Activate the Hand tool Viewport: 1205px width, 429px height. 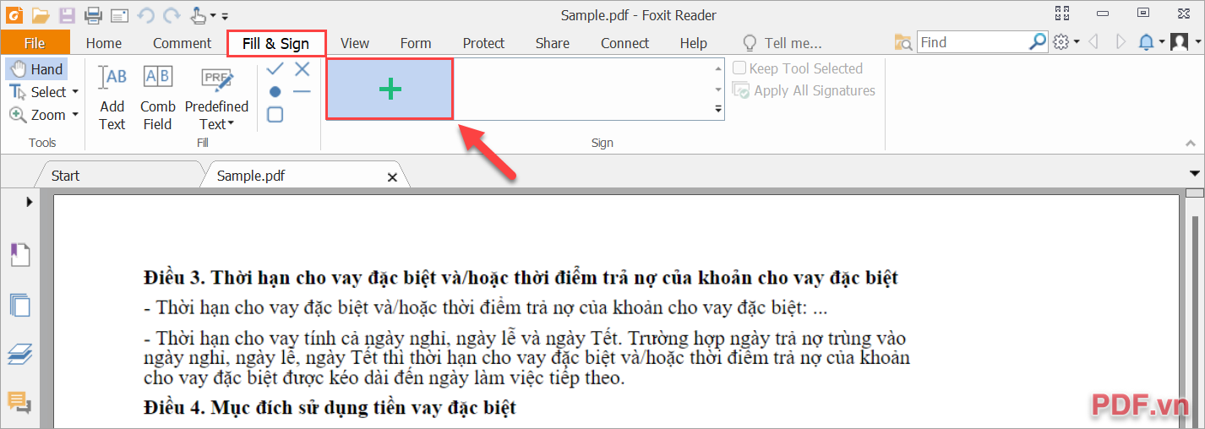[x=36, y=69]
